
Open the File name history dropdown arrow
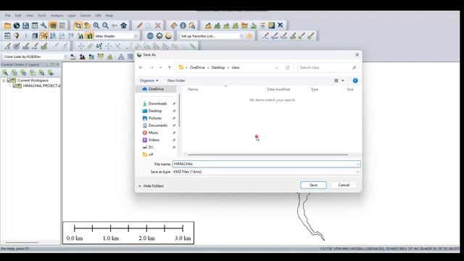click(x=357, y=164)
